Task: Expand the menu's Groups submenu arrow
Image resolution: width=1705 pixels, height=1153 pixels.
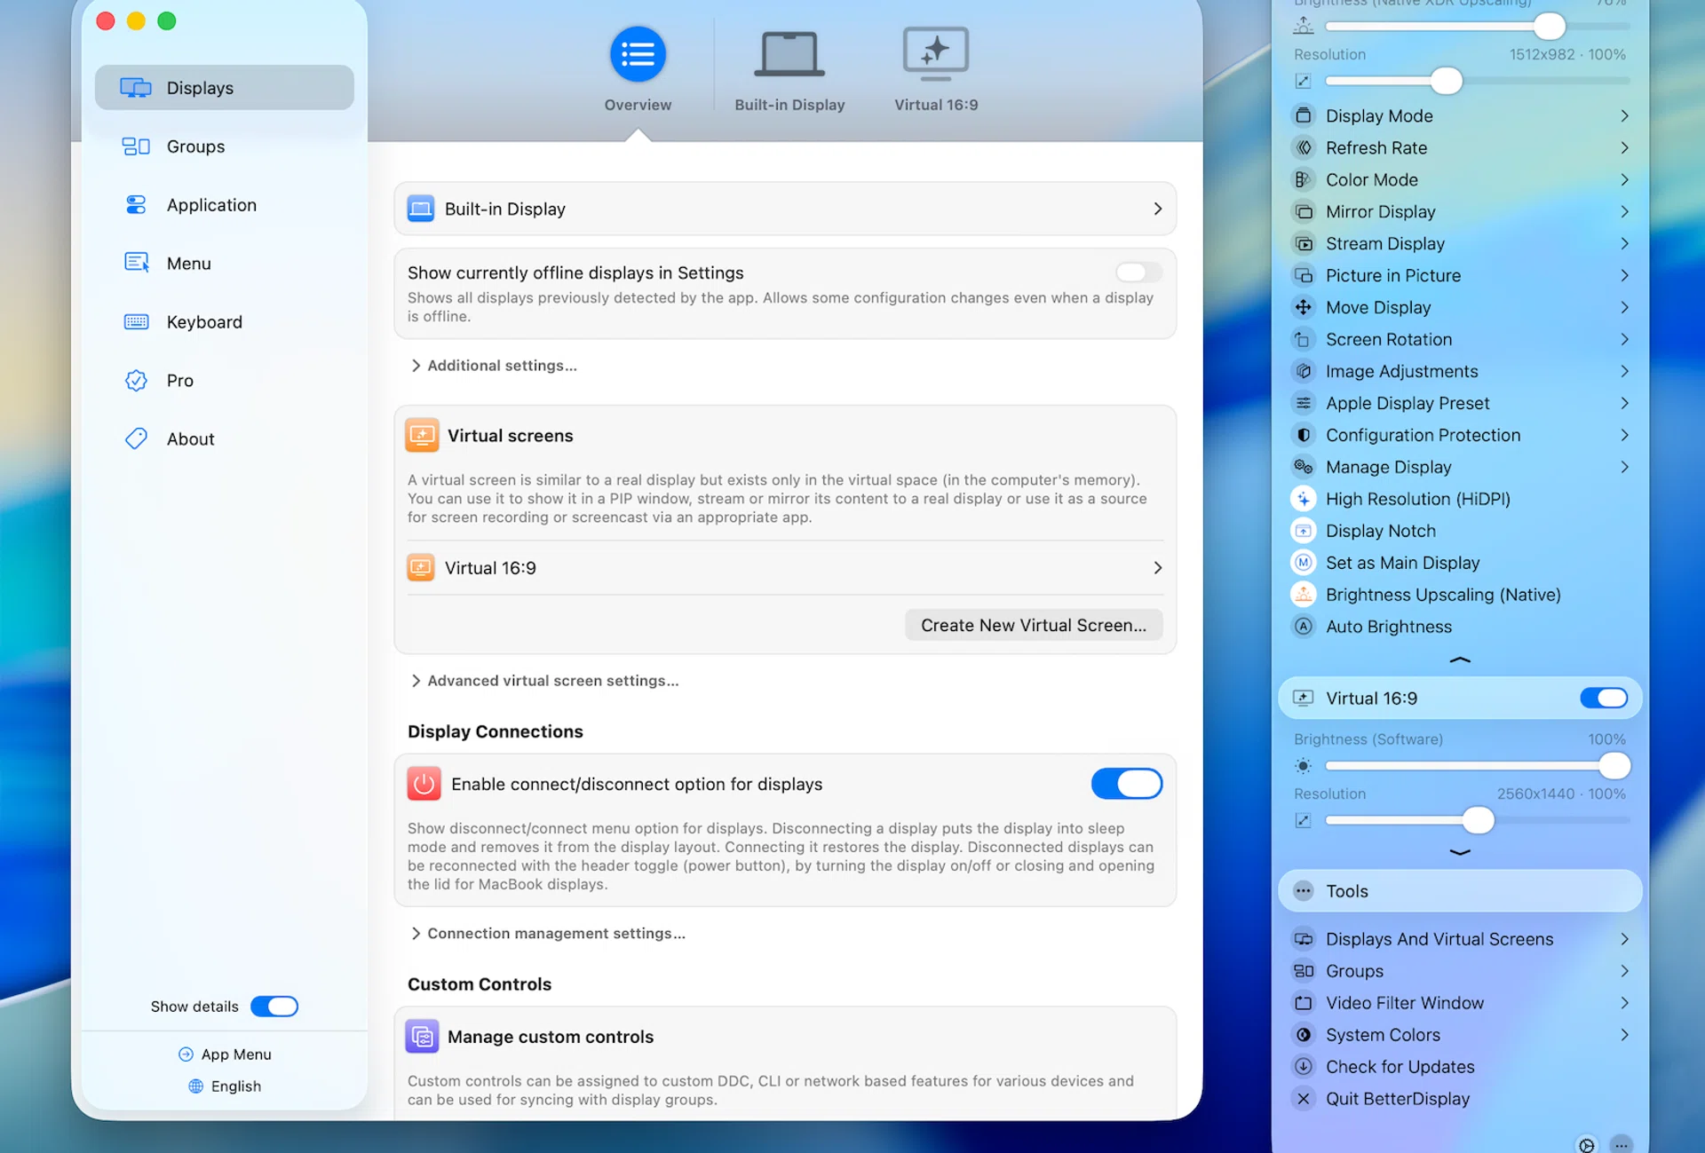Action: [1624, 971]
